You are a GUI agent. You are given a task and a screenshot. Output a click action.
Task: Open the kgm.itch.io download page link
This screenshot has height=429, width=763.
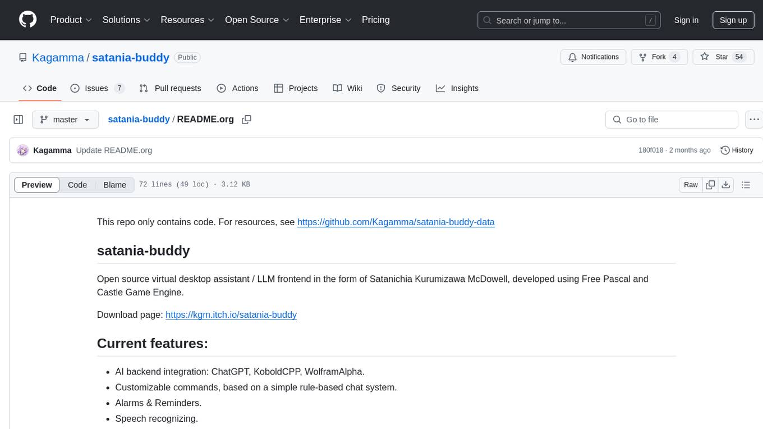click(231, 314)
